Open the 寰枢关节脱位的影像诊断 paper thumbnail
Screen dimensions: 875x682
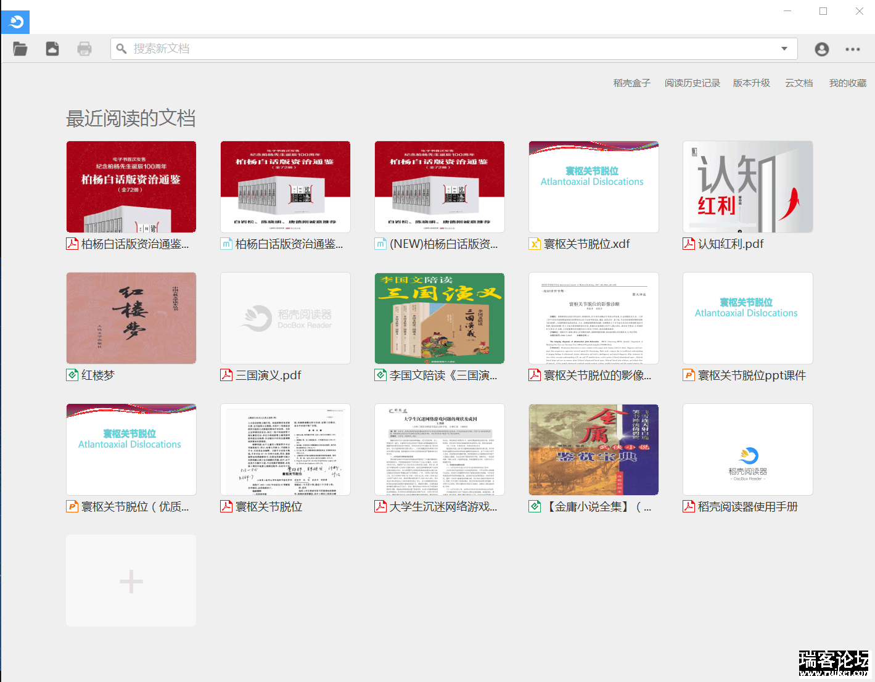click(594, 318)
